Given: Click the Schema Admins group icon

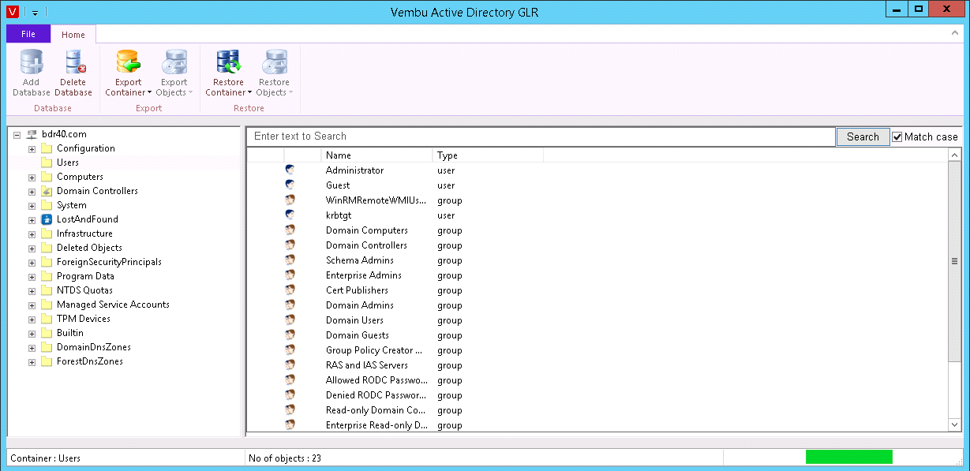Looking at the screenshot, I should pyautogui.click(x=290, y=260).
